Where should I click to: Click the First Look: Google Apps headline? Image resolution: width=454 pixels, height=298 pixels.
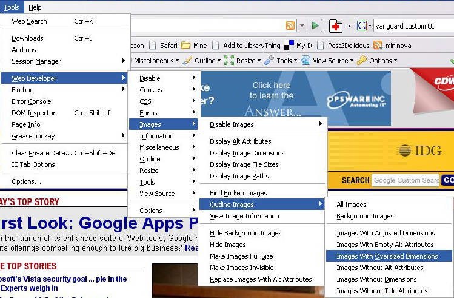(99, 223)
